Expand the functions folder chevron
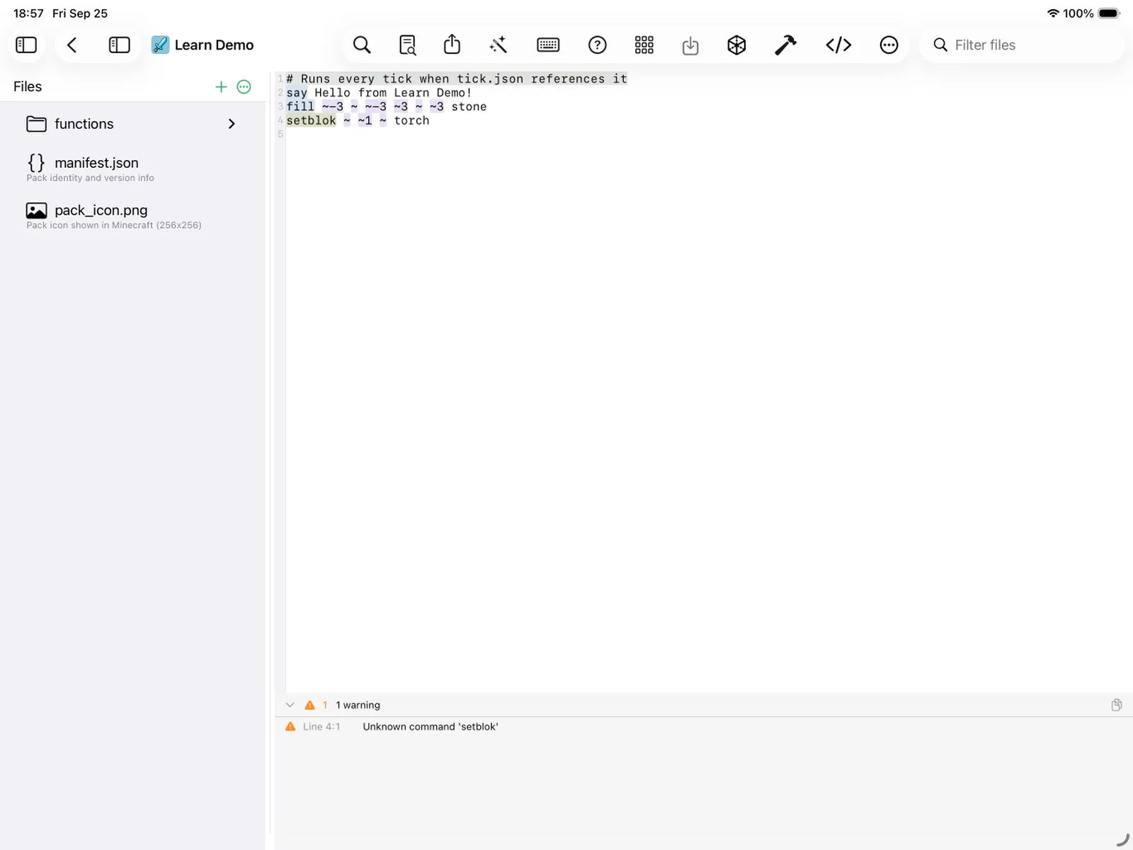This screenshot has height=850, width=1133. tap(232, 124)
